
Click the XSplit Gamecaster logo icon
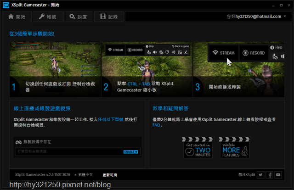6,5
